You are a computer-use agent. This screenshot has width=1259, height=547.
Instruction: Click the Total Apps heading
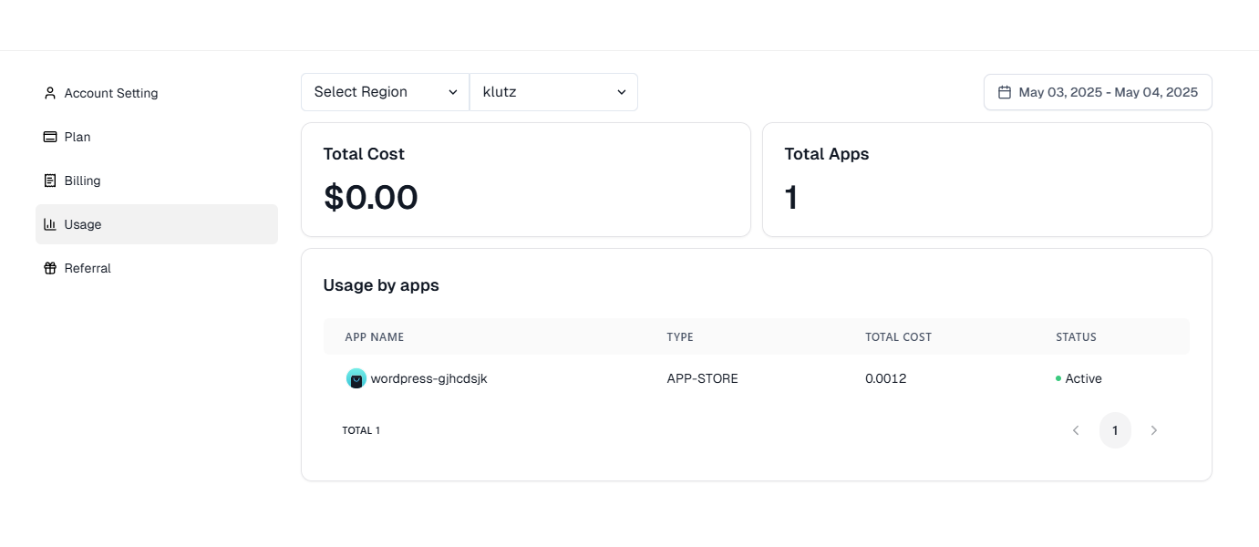[x=827, y=154]
